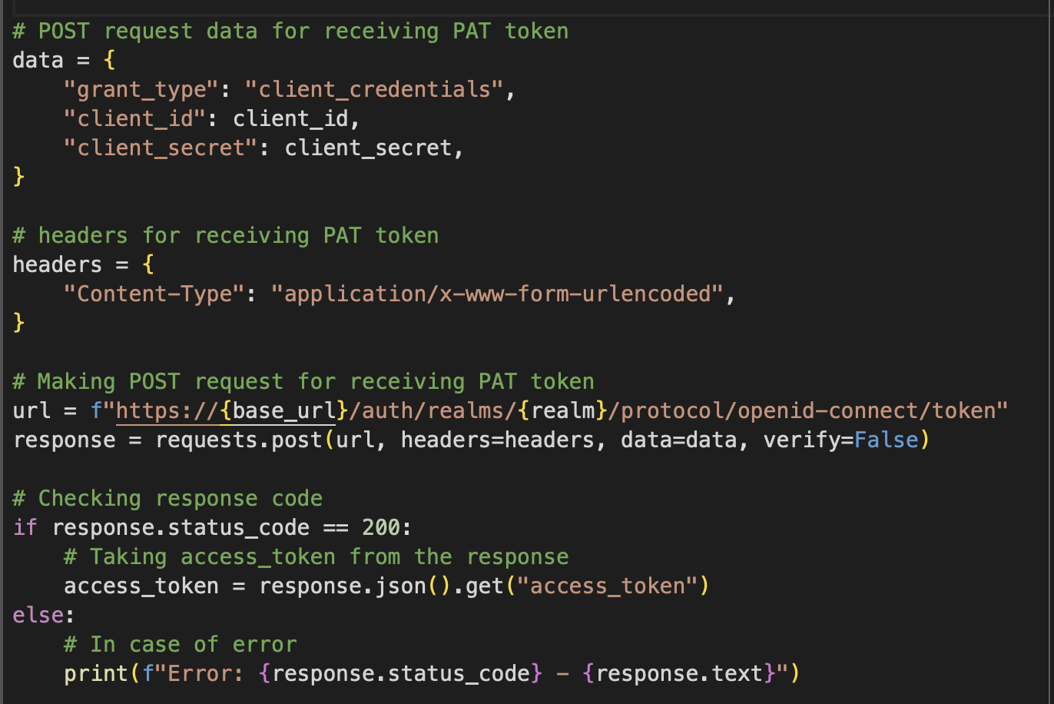The width and height of the screenshot is (1054, 704).
Task: Click the 200 status code number
Action: pos(381,528)
